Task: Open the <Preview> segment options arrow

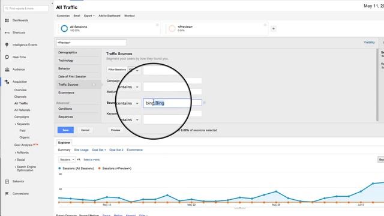Action: (265, 25)
